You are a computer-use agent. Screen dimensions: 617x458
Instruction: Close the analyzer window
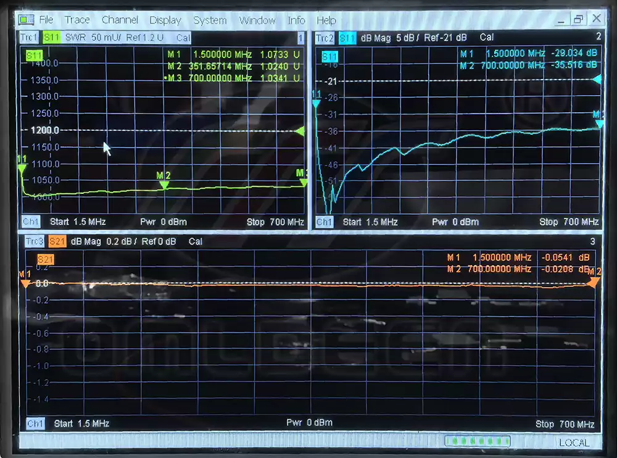click(x=597, y=18)
